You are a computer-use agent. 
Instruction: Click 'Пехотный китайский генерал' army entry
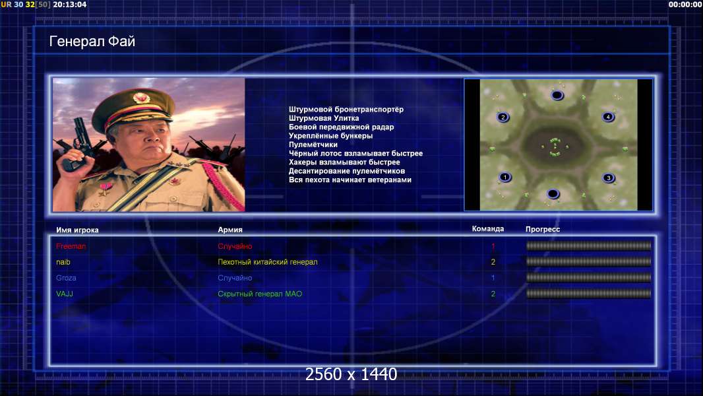[x=268, y=262]
